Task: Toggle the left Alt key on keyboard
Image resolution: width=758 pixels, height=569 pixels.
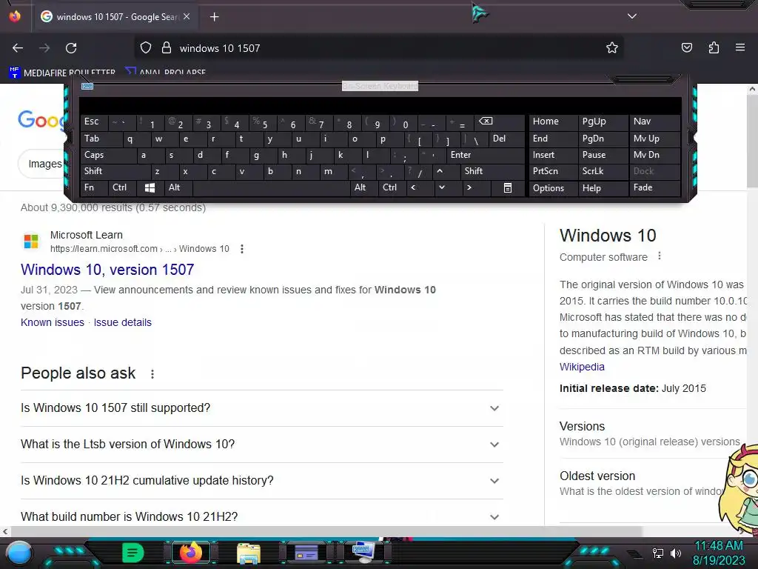Action: tap(178, 187)
